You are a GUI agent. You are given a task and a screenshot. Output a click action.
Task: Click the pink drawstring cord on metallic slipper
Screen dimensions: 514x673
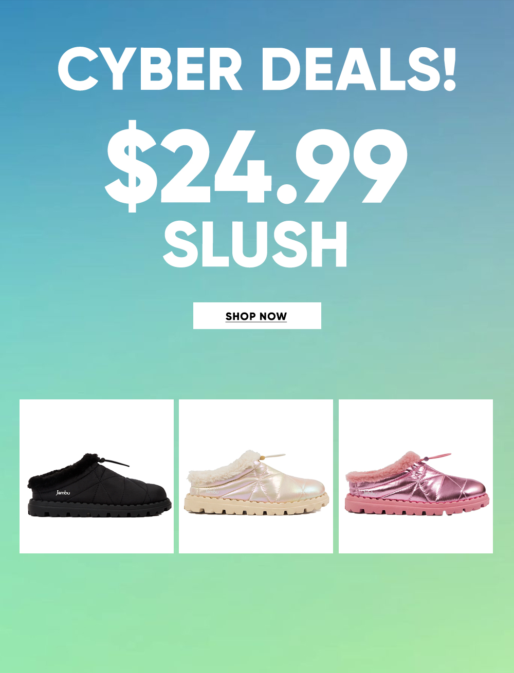point(437,456)
